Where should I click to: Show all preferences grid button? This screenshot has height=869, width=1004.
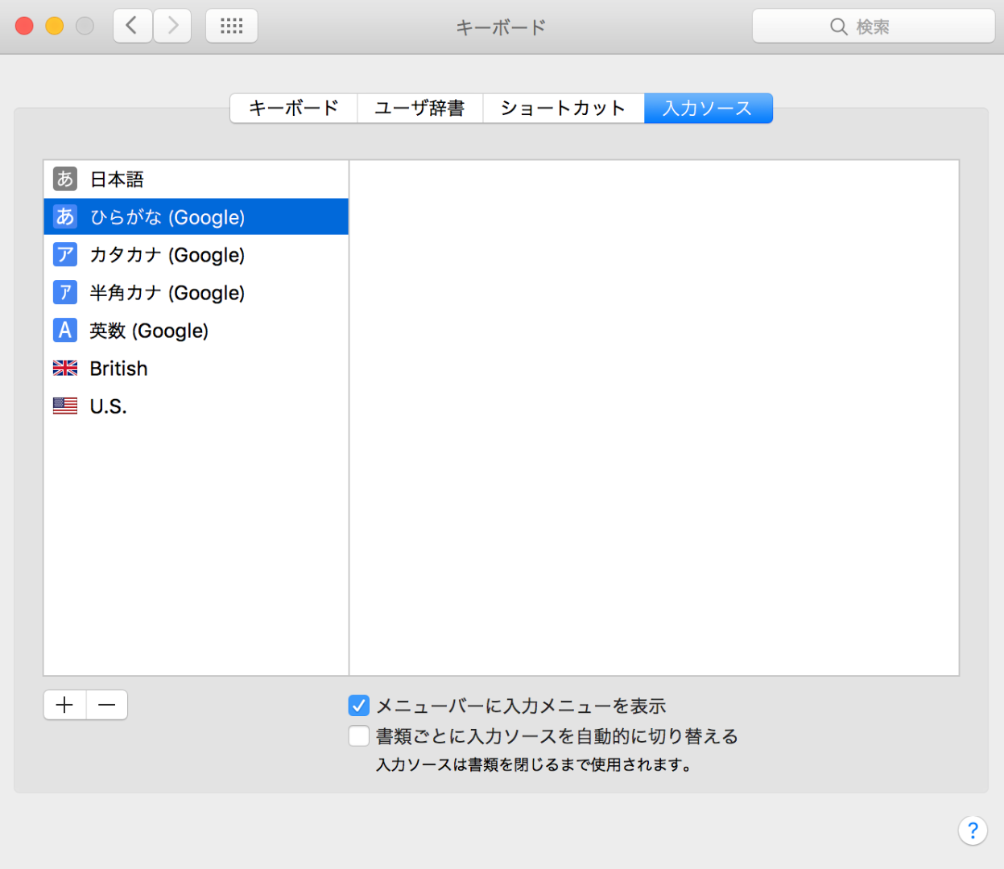pos(232,27)
